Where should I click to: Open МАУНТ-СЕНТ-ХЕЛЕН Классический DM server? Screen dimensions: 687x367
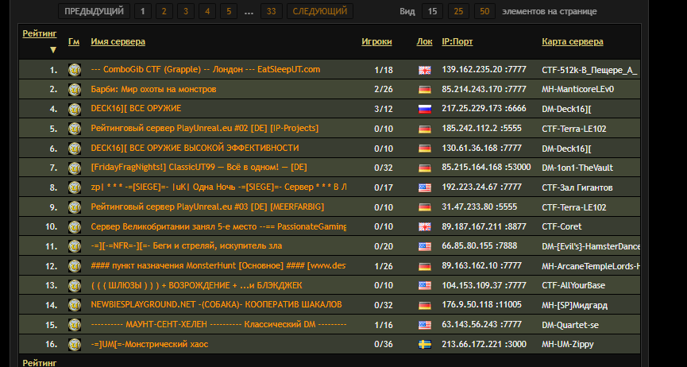[x=219, y=324]
